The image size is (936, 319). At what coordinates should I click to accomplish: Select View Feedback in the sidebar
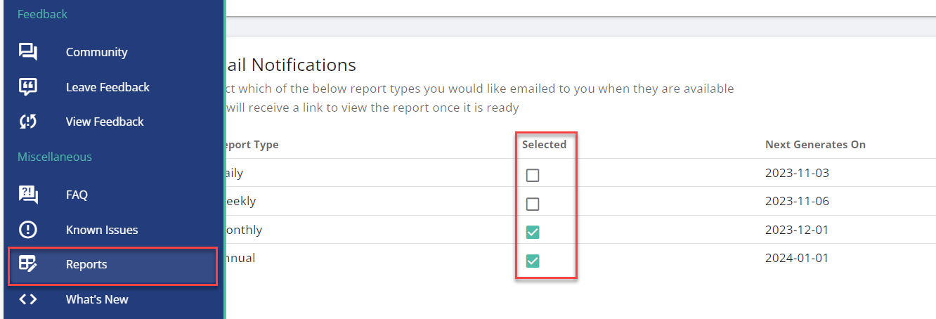tap(112, 122)
